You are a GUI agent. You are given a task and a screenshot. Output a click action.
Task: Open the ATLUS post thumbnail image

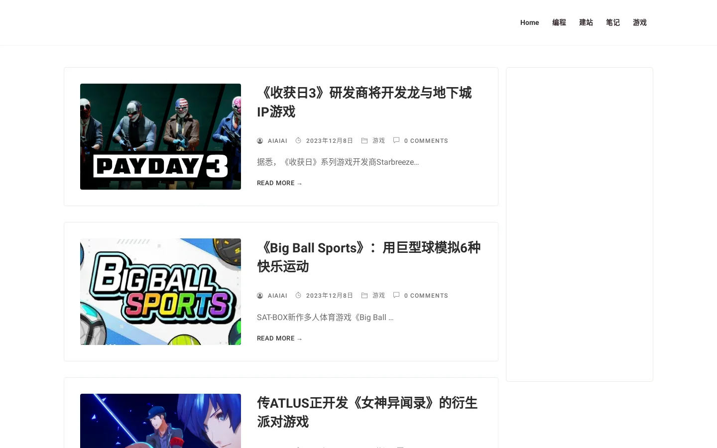click(160, 421)
